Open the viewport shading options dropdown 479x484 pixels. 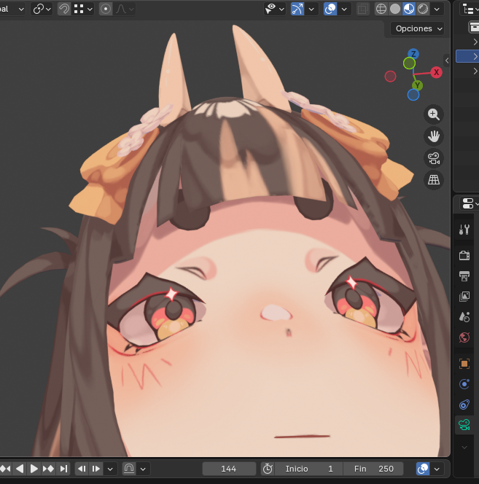437,9
